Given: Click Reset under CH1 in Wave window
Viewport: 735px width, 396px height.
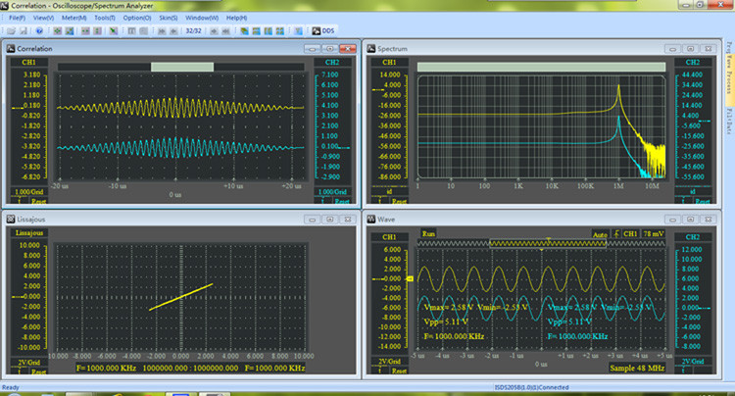Looking at the screenshot, I should pyautogui.click(x=399, y=371).
